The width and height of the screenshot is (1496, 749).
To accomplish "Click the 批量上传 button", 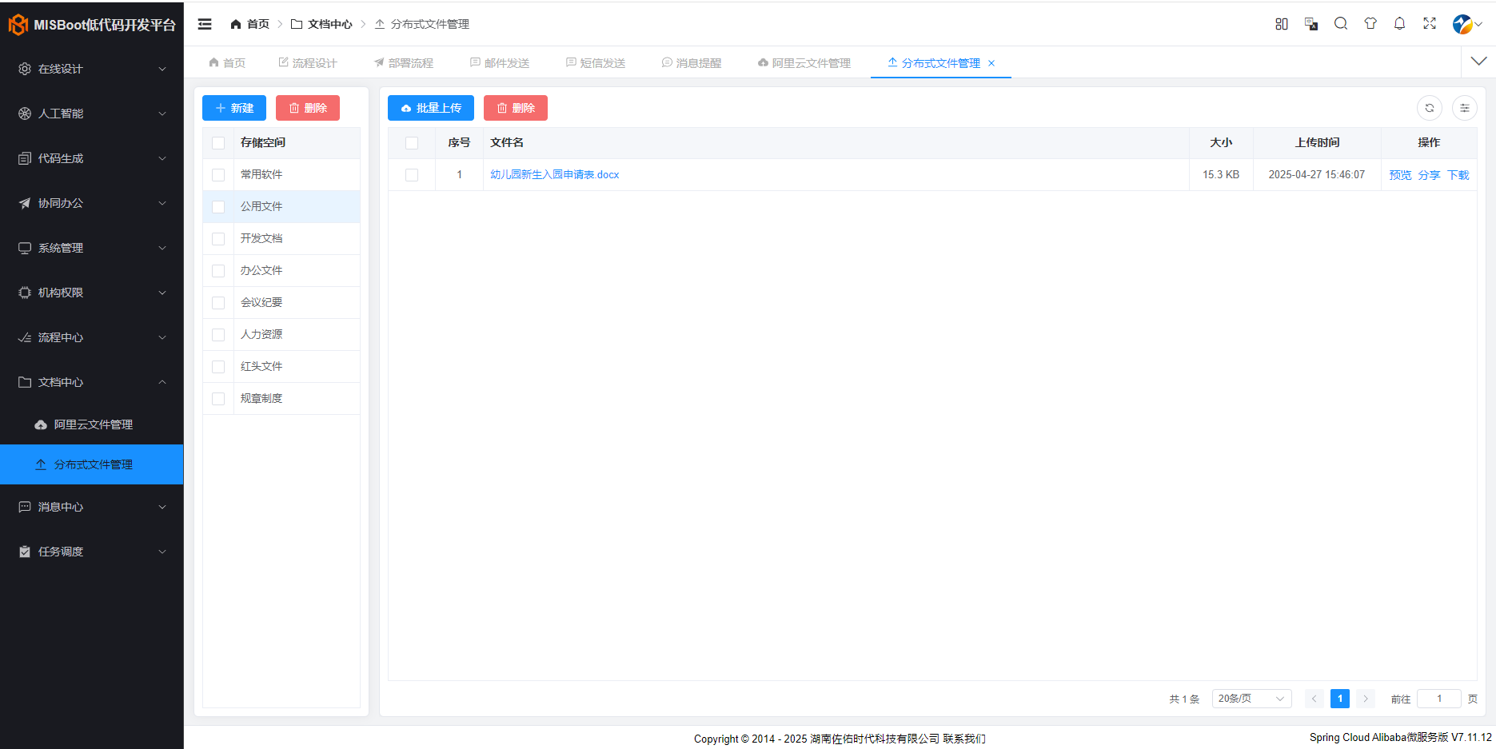I will 431,108.
